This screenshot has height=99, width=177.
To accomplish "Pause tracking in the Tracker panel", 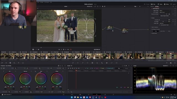I will pyautogui.click(x=72, y=68).
